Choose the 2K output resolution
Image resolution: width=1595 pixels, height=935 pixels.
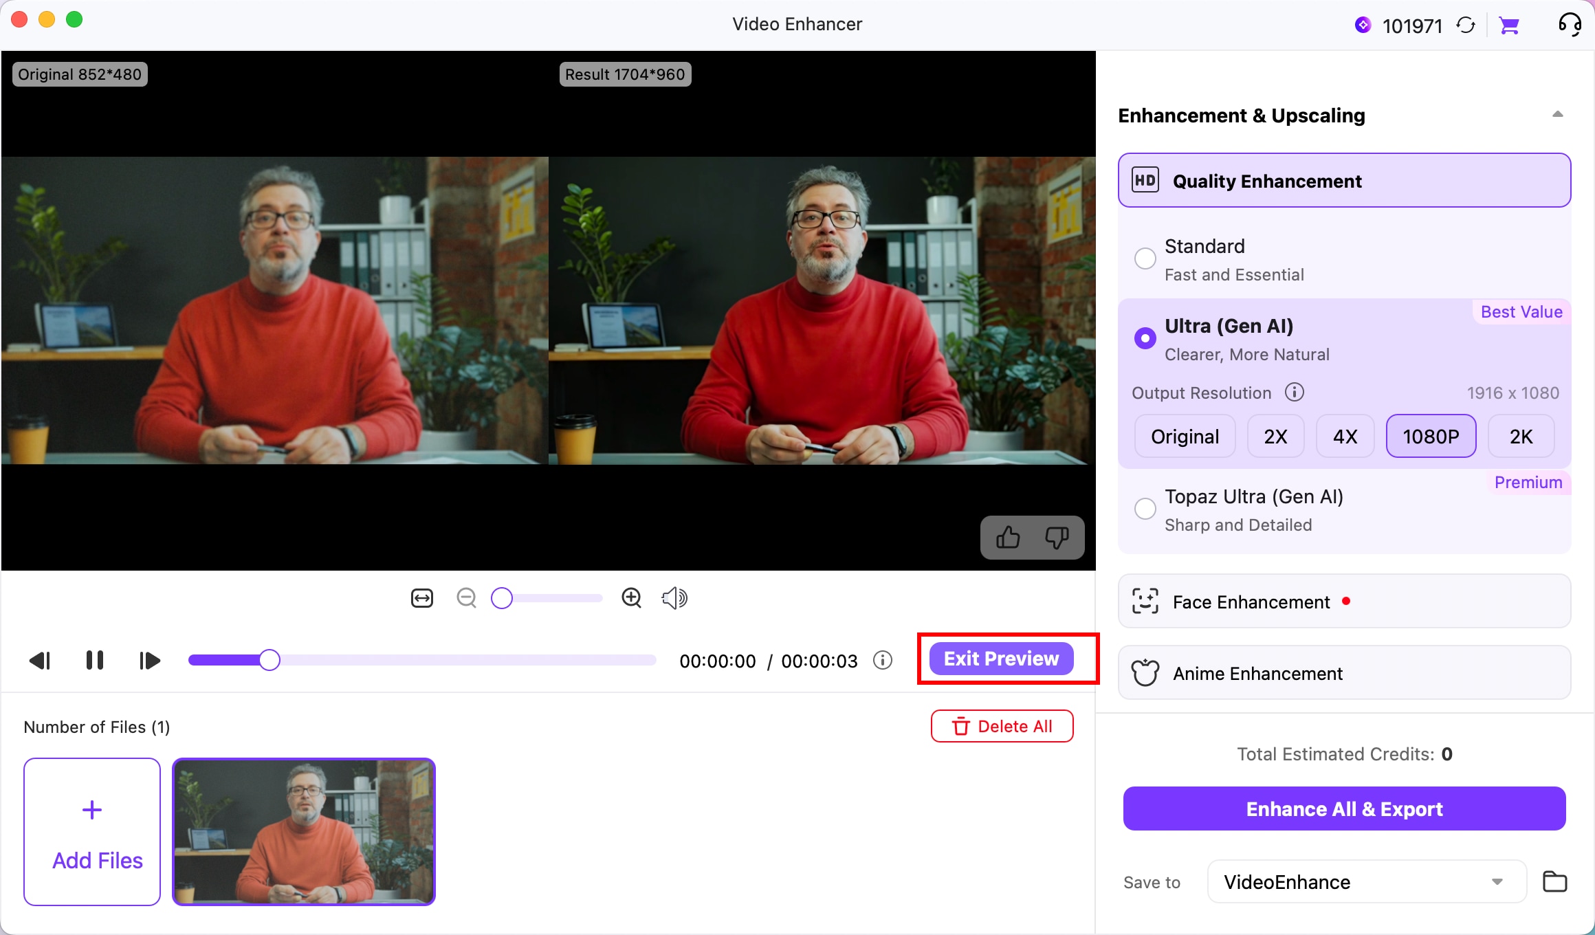(1521, 437)
